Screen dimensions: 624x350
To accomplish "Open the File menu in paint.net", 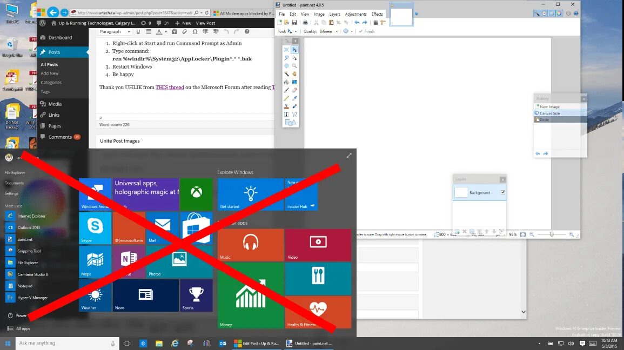I will pyautogui.click(x=282, y=14).
